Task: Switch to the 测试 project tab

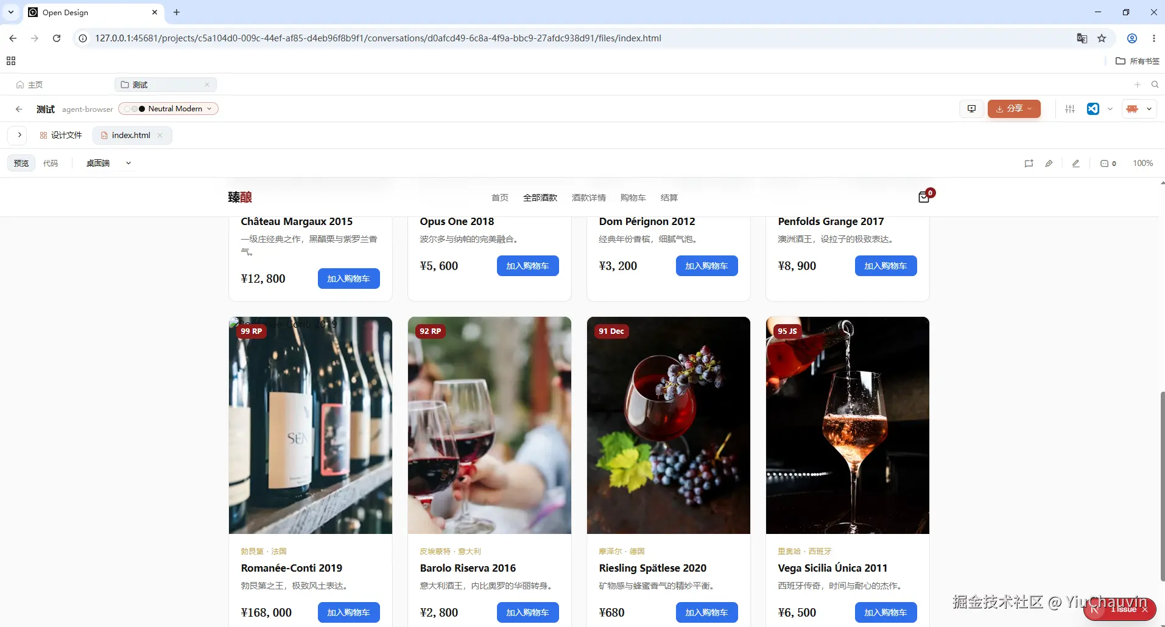Action: click(165, 85)
